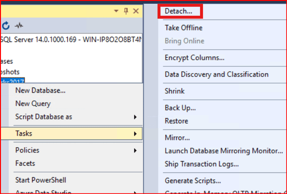Launch Database Mirroring Monitor
Screen dimensions: 287x194
(223, 151)
